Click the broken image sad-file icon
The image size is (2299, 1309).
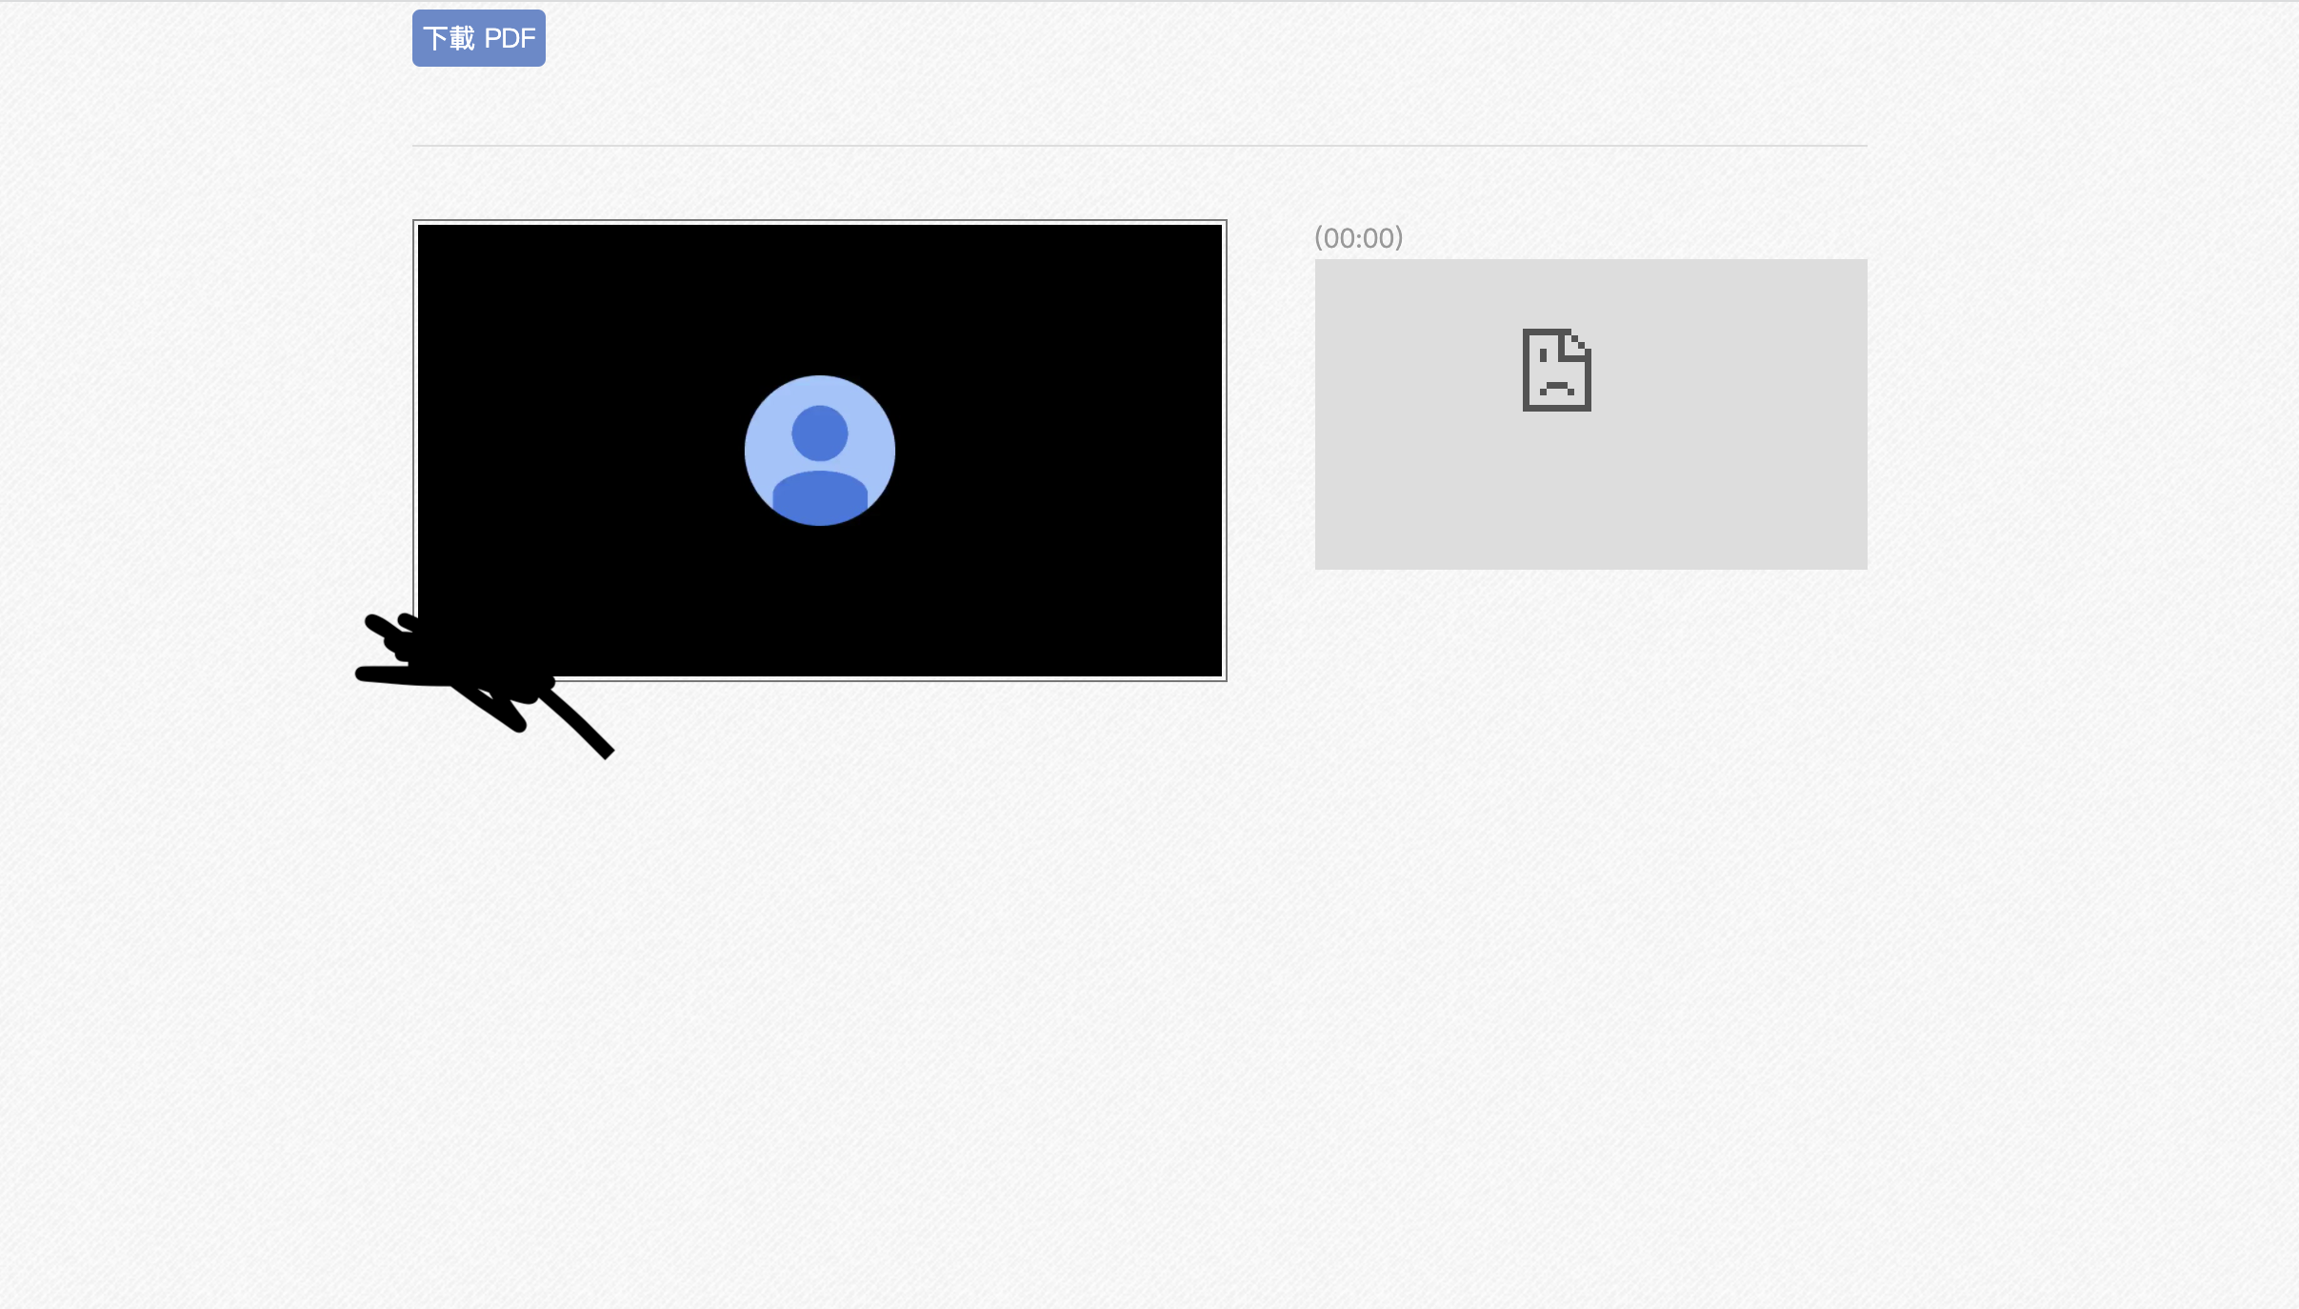pos(1556,370)
